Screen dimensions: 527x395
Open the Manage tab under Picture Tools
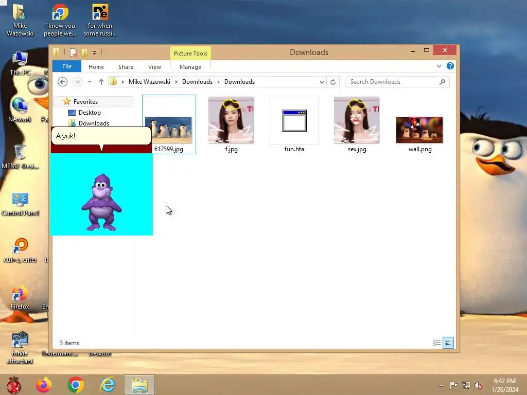tap(190, 67)
